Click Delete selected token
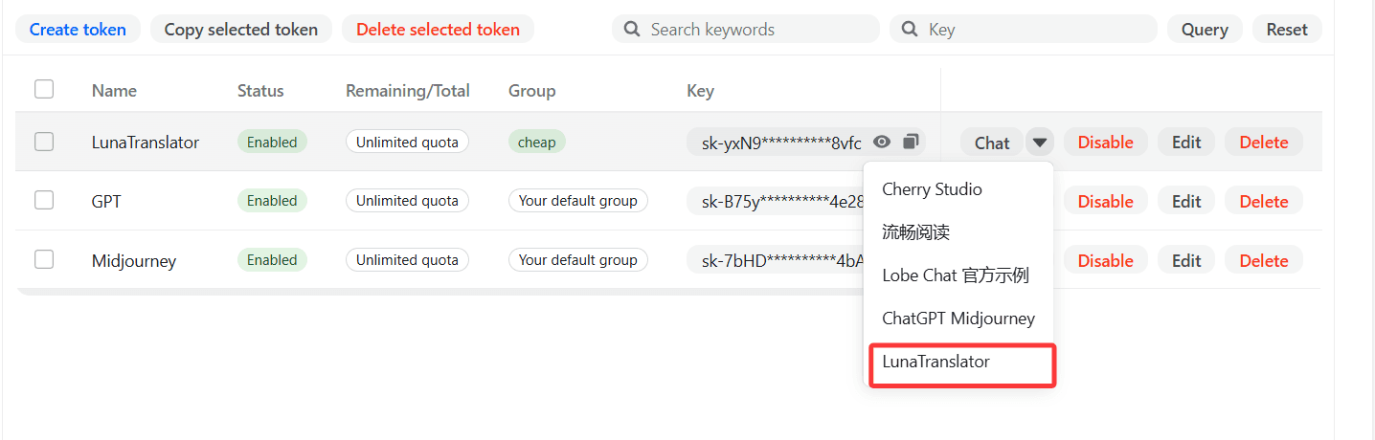Screen dimensions: 1375x440 tap(438, 30)
